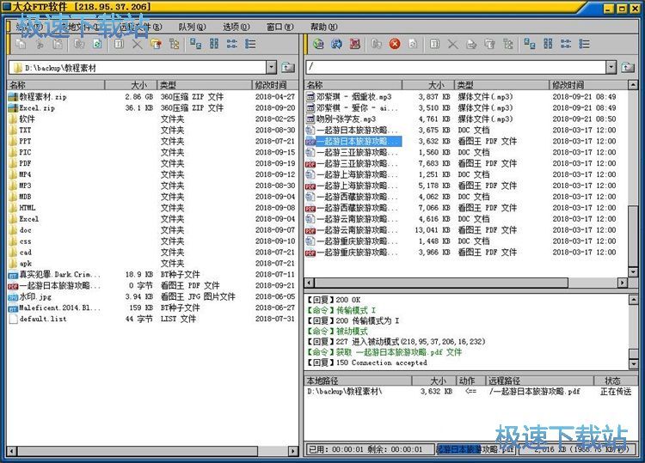Screen dimensions: 645x463
Task: Open the 帮助(H) menu
Action: click(x=323, y=27)
